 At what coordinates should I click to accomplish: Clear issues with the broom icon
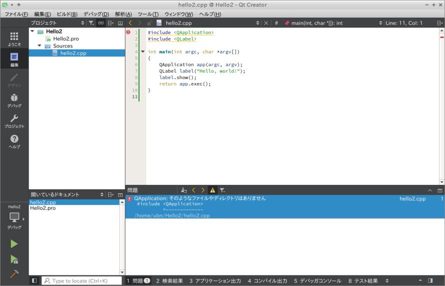point(184,190)
